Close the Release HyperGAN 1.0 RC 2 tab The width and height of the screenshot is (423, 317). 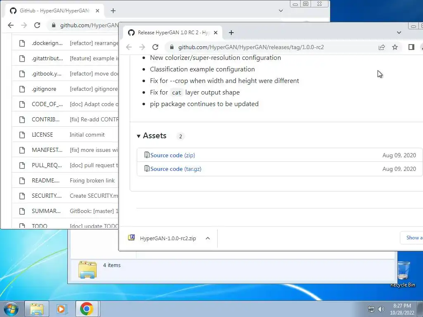click(216, 33)
